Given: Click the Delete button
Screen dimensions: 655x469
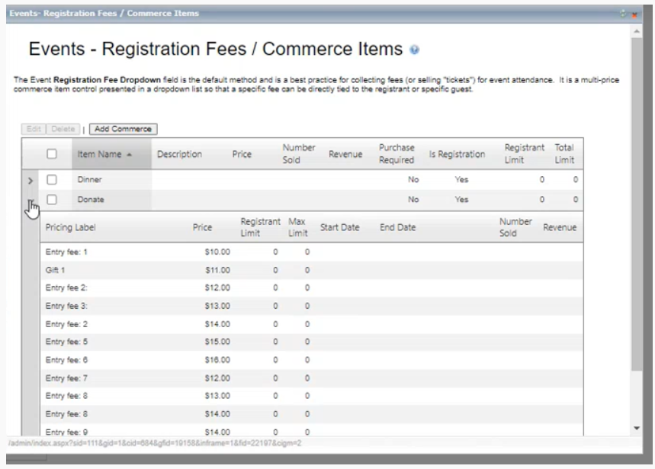Looking at the screenshot, I should 64,129.
